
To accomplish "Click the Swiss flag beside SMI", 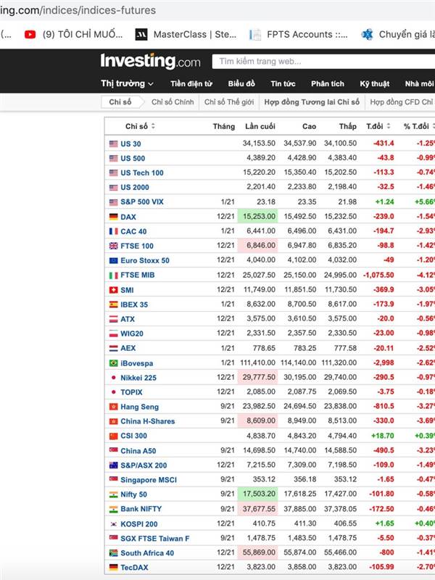I will click(x=114, y=290).
